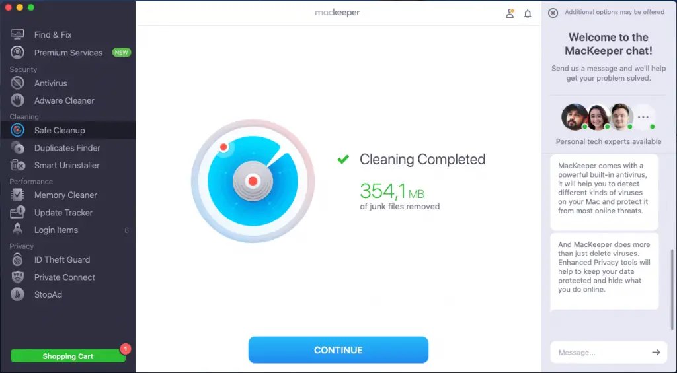677x373 pixels.
Task: Click the Login Items count 6
Action: [126, 230]
